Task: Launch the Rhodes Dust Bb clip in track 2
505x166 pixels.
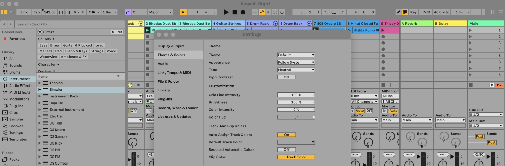Action: [147, 30]
